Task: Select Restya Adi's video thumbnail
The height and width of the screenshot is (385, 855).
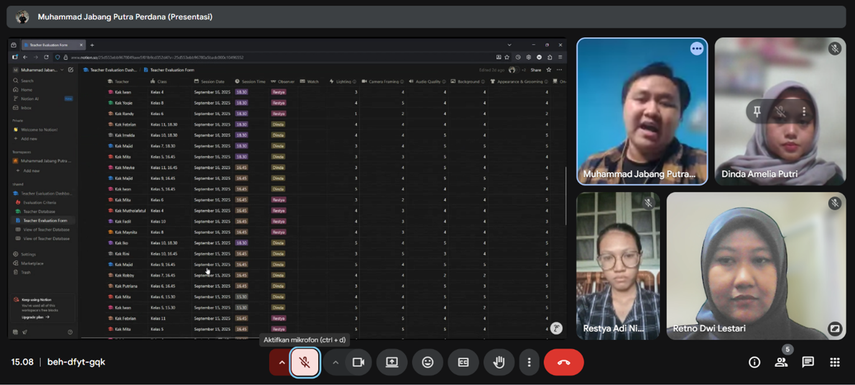Action: click(617, 265)
